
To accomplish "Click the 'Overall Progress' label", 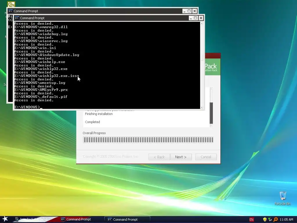I will click(94, 133).
